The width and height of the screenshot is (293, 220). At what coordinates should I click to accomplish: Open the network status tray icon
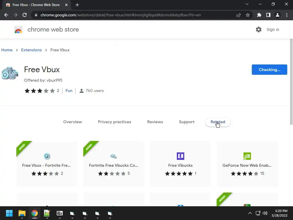[258, 213]
